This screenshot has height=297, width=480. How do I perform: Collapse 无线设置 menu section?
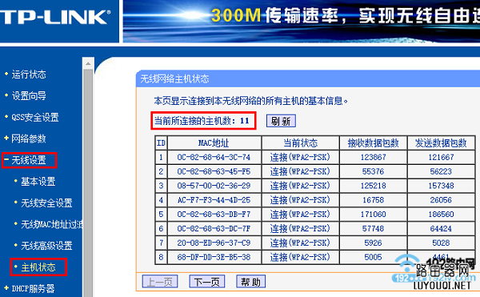tap(29, 160)
